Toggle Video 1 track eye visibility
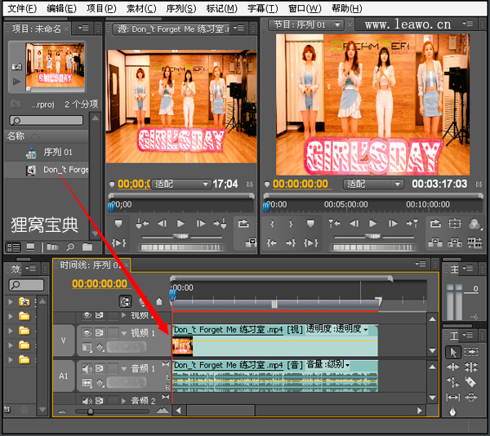Image resolution: width=490 pixels, height=436 pixels. tap(87, 333)
